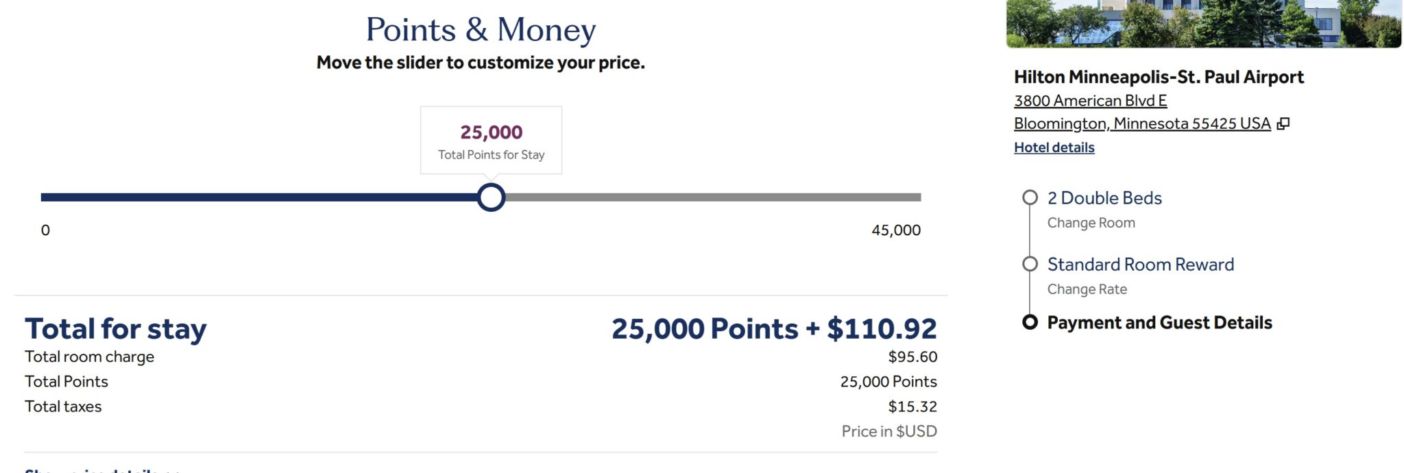Image resolution: width=1404 pixels, height=473 pixels.
Task: Set points by clicking the gray slider track
Action: tap(713, 197)
